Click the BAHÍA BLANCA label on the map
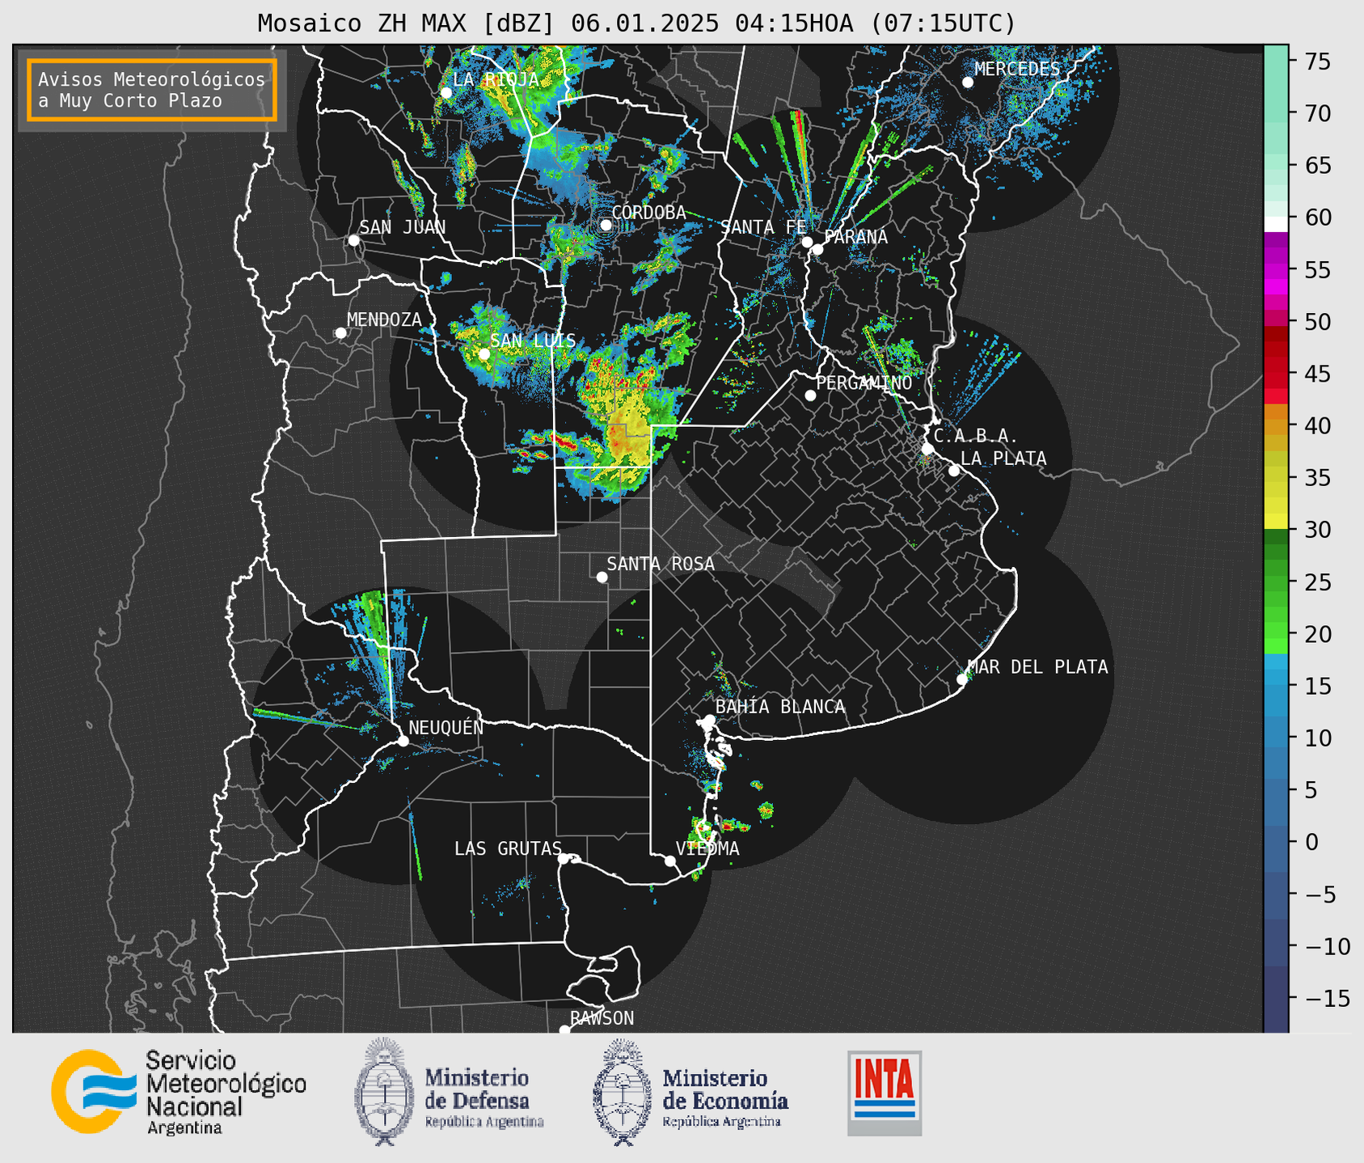The height and width of the screenshot is (1163, 1364). 780,707
